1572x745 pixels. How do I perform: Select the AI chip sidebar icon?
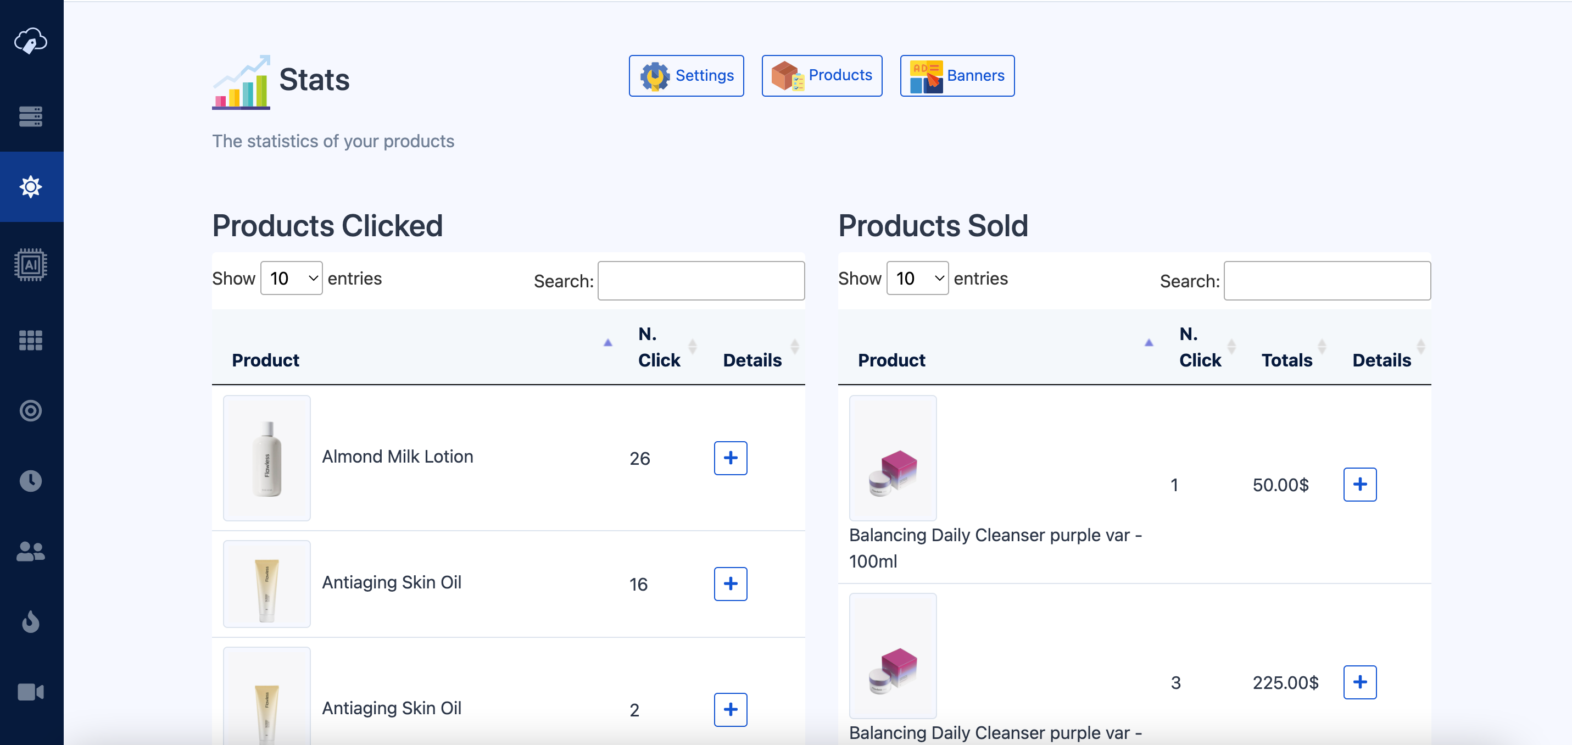[x=31, y=264]
